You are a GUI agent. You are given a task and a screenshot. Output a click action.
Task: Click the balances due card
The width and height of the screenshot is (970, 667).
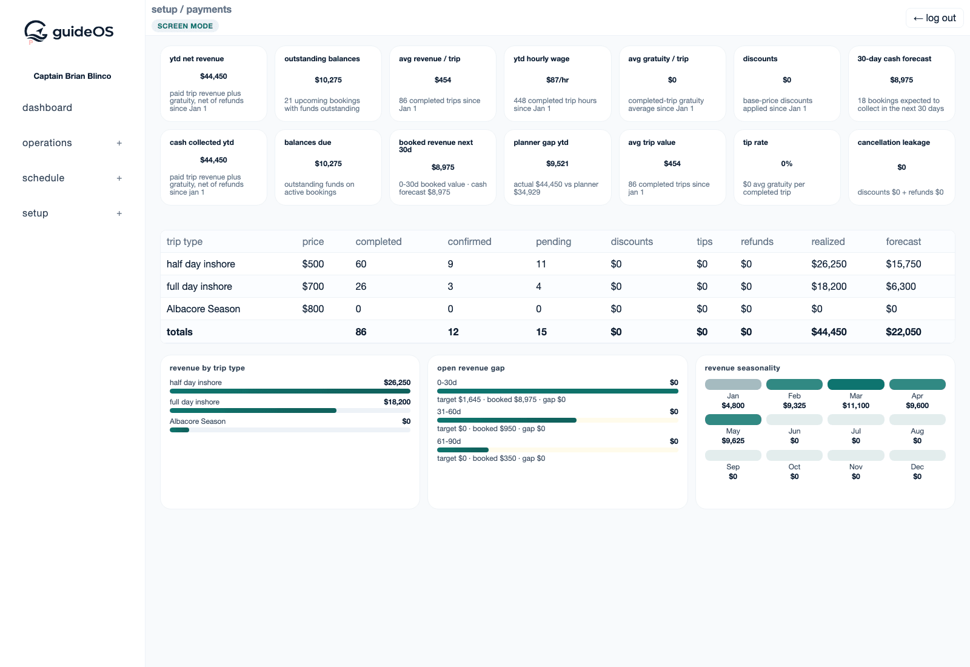coord(328,167)
